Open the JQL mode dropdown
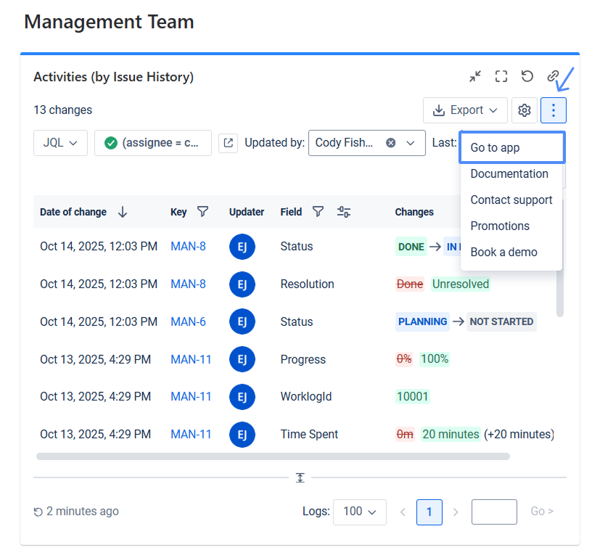The image size is (592, 558). click(60, 143)
